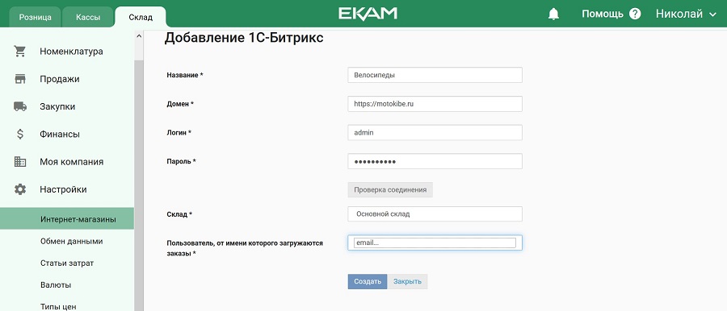Viewport: 727px width, 311px height.
Task: Click the Финансы dollar sign icon
Action: (x=20, y=135)
